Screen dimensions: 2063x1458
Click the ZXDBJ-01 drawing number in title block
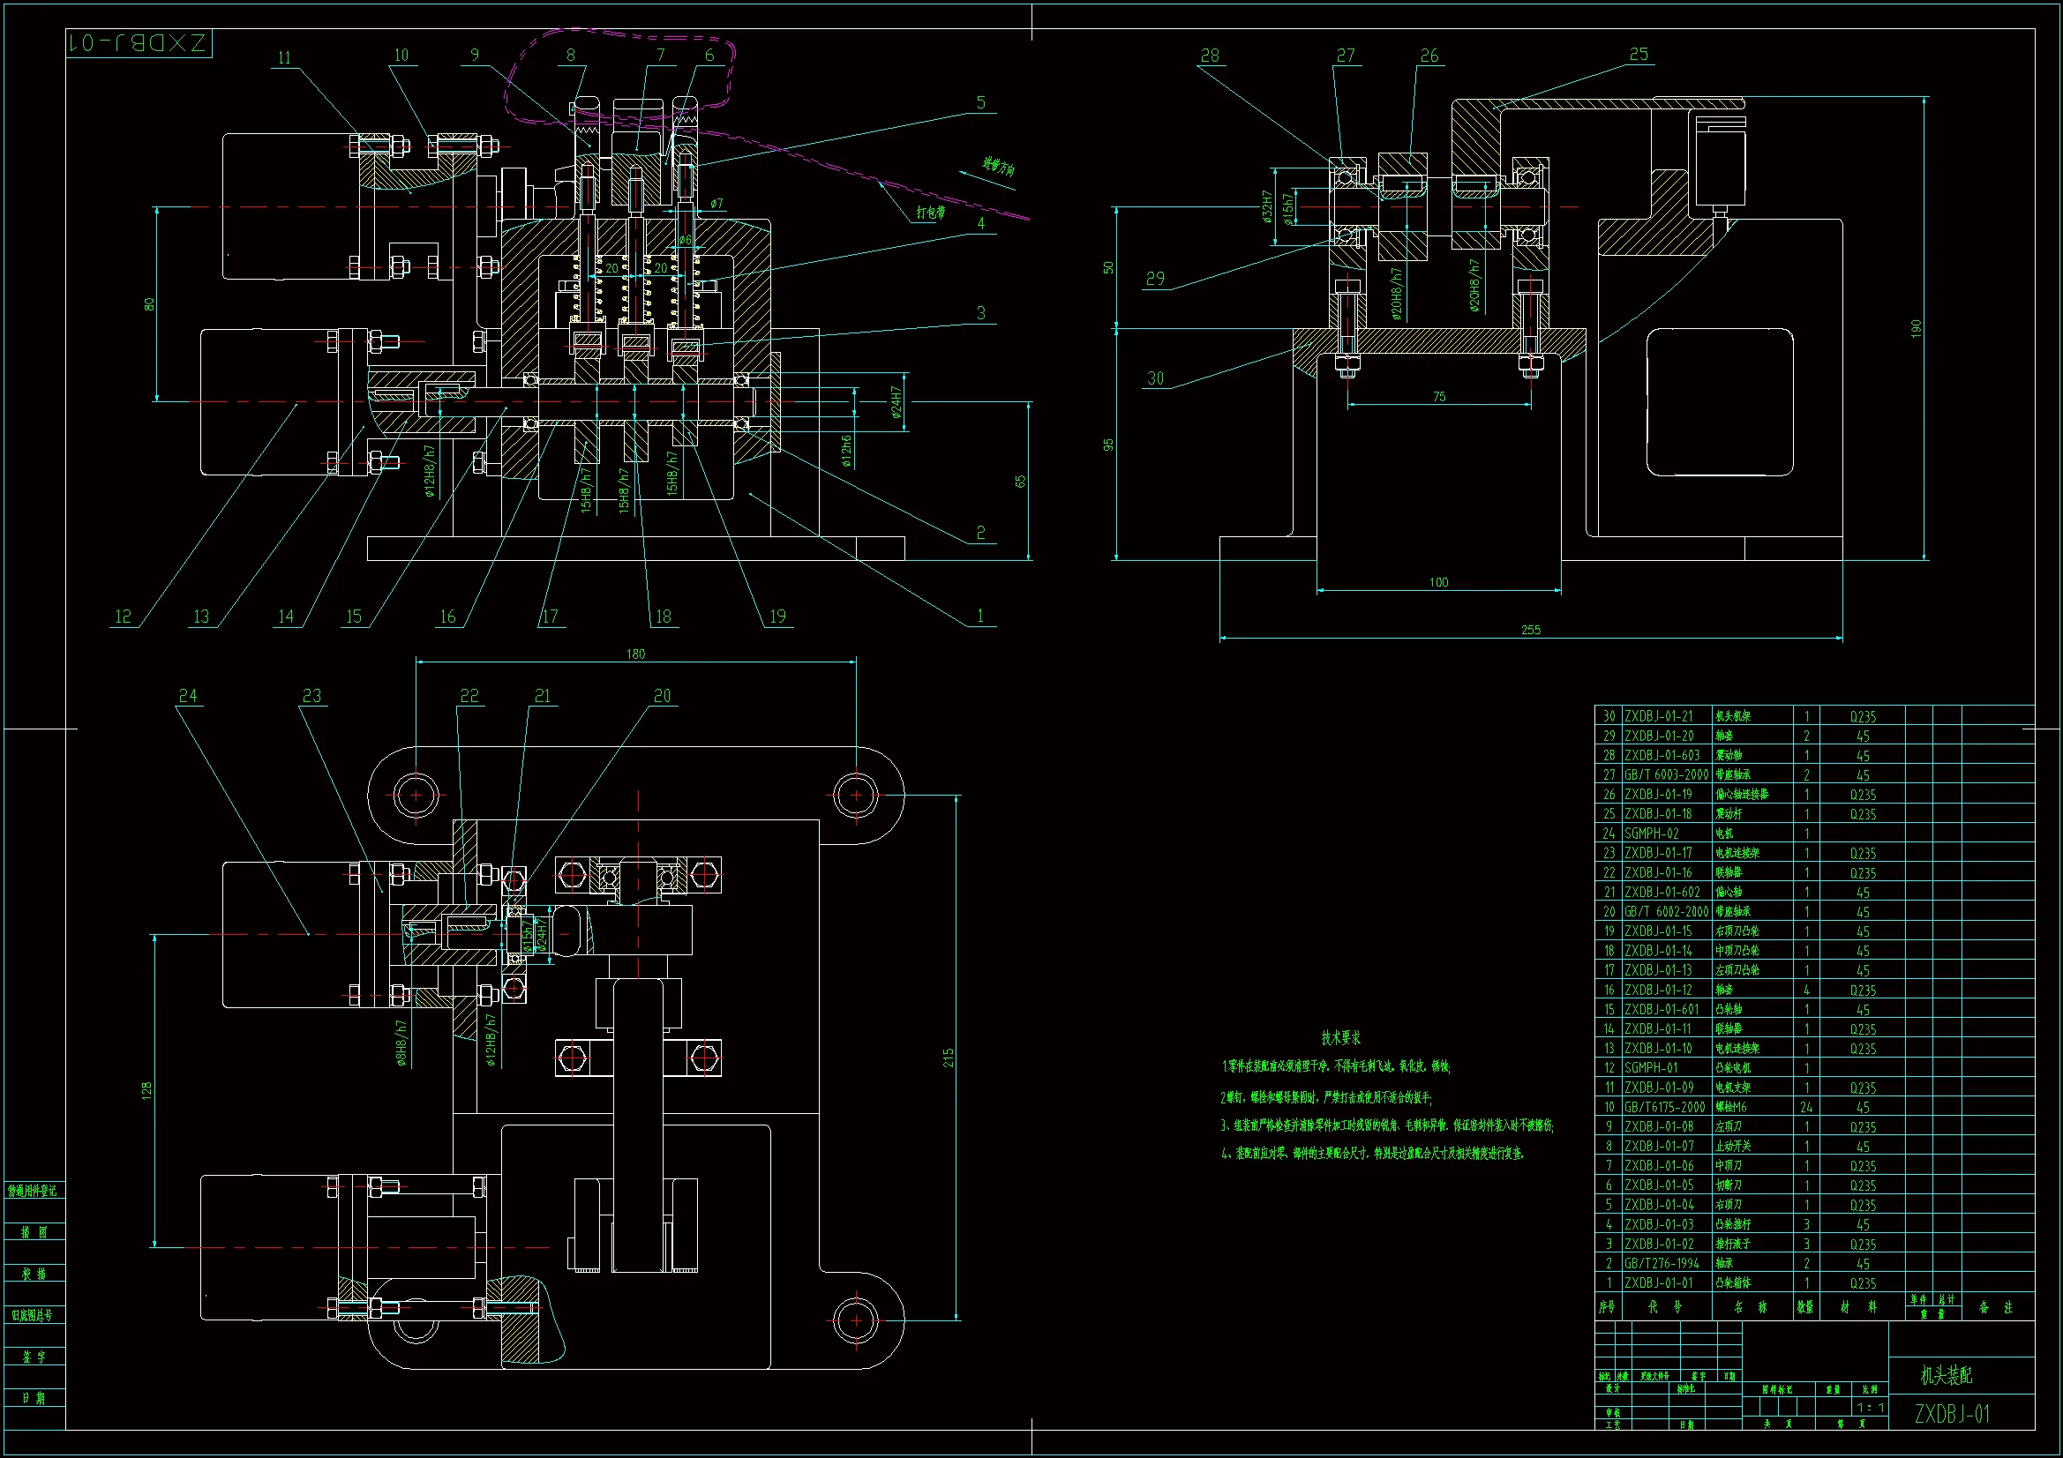(x=1952, y=1414)
